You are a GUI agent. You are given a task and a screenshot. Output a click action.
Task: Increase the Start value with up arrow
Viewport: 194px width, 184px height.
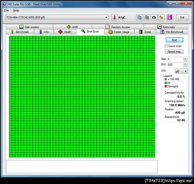pos(185,58)
